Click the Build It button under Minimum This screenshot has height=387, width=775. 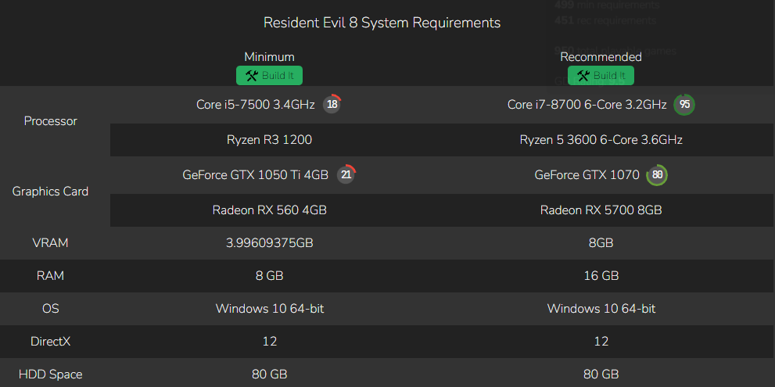tap(269, 76)
